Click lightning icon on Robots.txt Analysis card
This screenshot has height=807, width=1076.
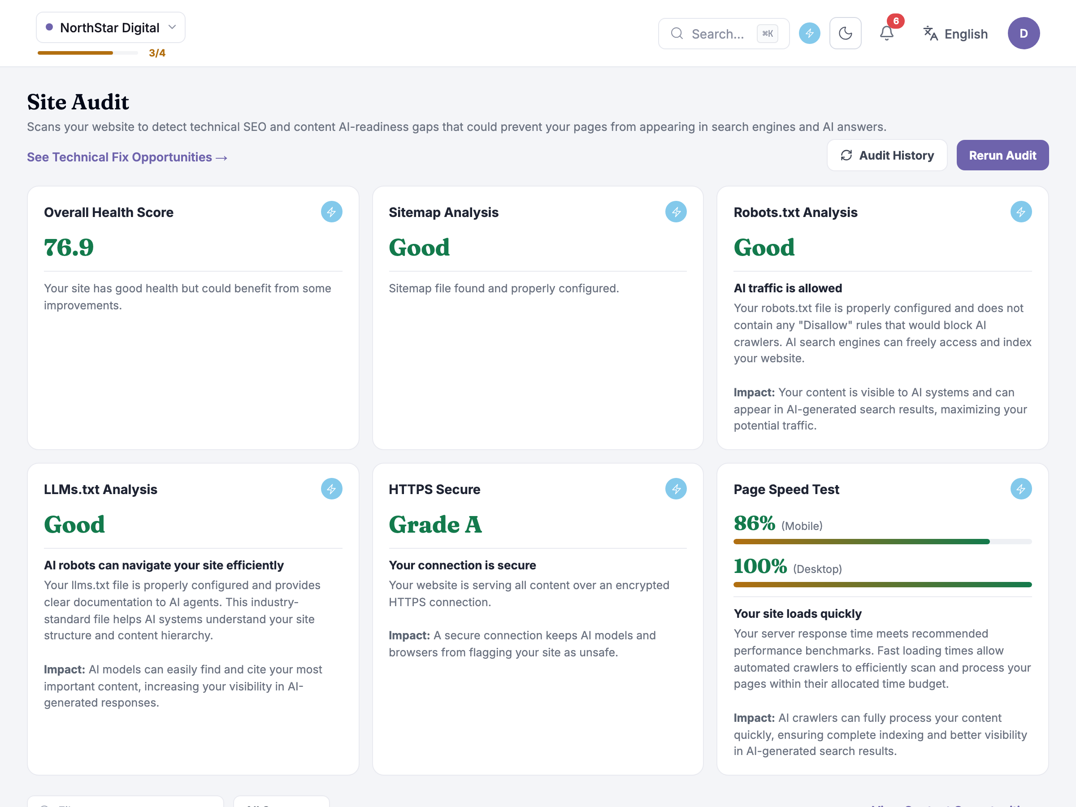pos(1021,212)
